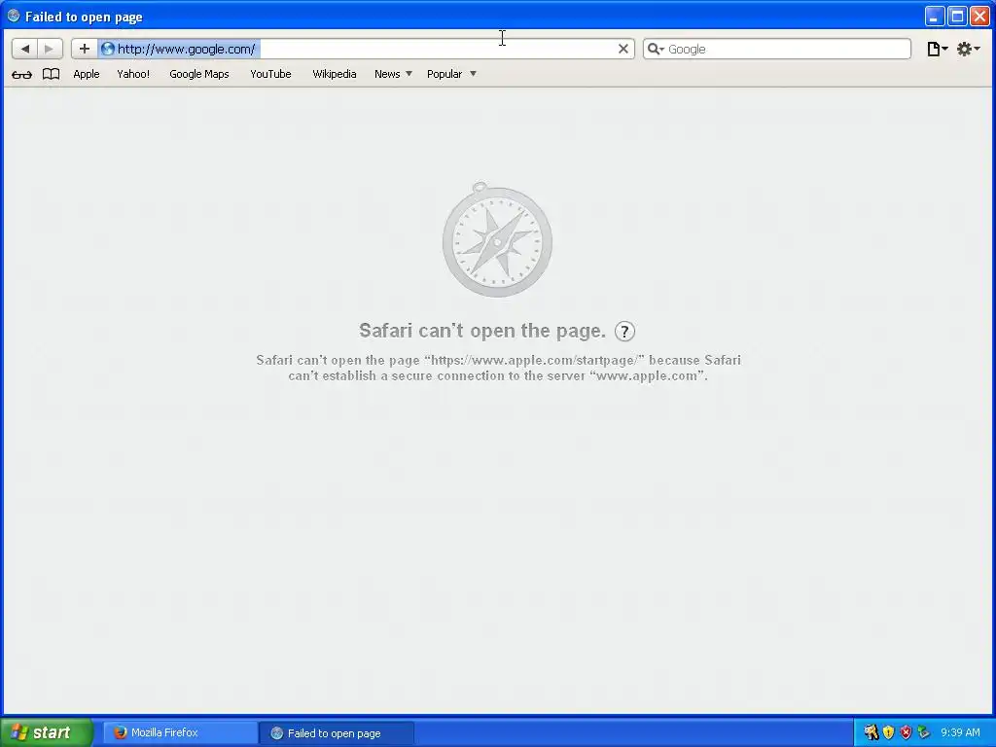The width and height of the screenshot is (996, 747).
Task: Open the Yahoo! bookmark
Action: point(133,74)
